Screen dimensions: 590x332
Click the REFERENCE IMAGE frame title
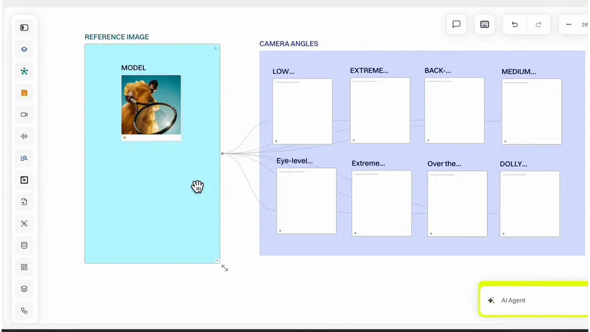point(116,37)
